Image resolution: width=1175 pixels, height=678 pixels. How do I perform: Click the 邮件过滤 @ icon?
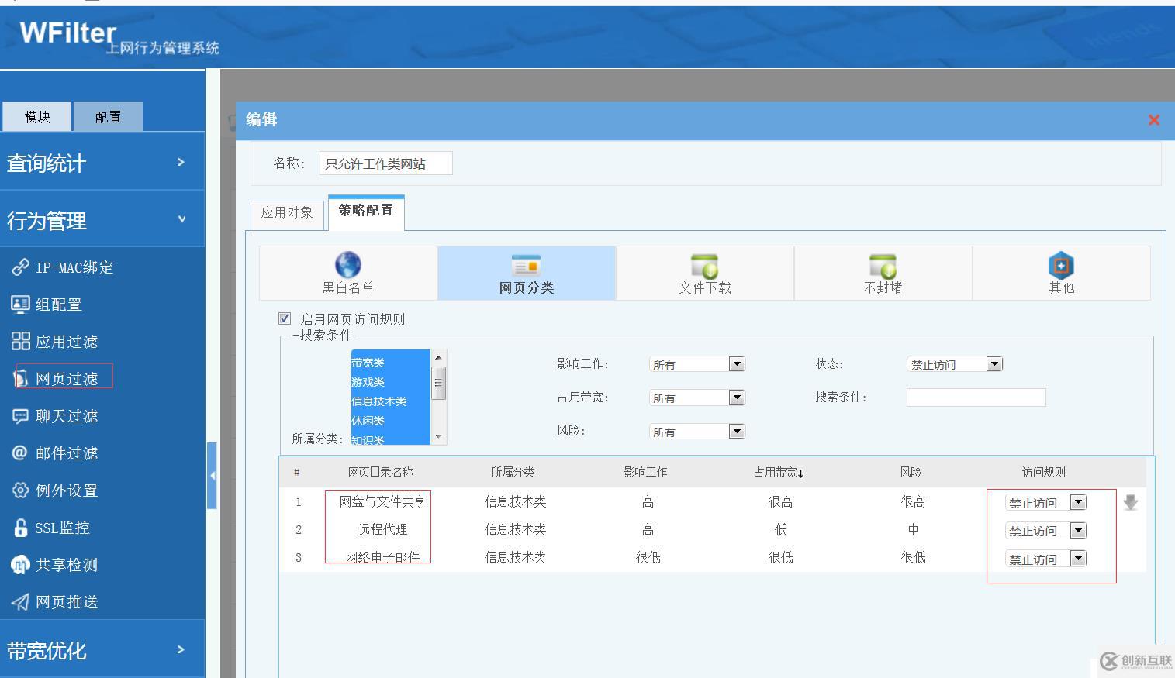(x=20, y=453)
